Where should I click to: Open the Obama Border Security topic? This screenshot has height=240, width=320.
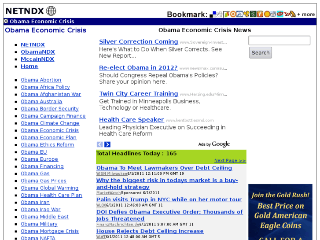50,109
